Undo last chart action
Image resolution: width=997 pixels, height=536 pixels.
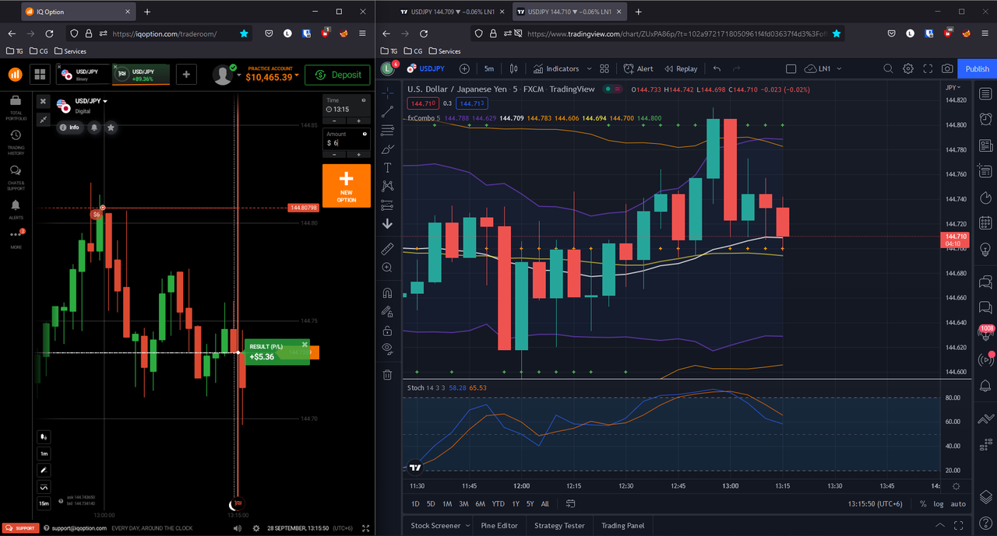[x=717, y=68]
